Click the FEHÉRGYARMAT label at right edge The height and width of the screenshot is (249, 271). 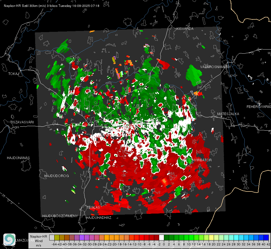point(259,107)
